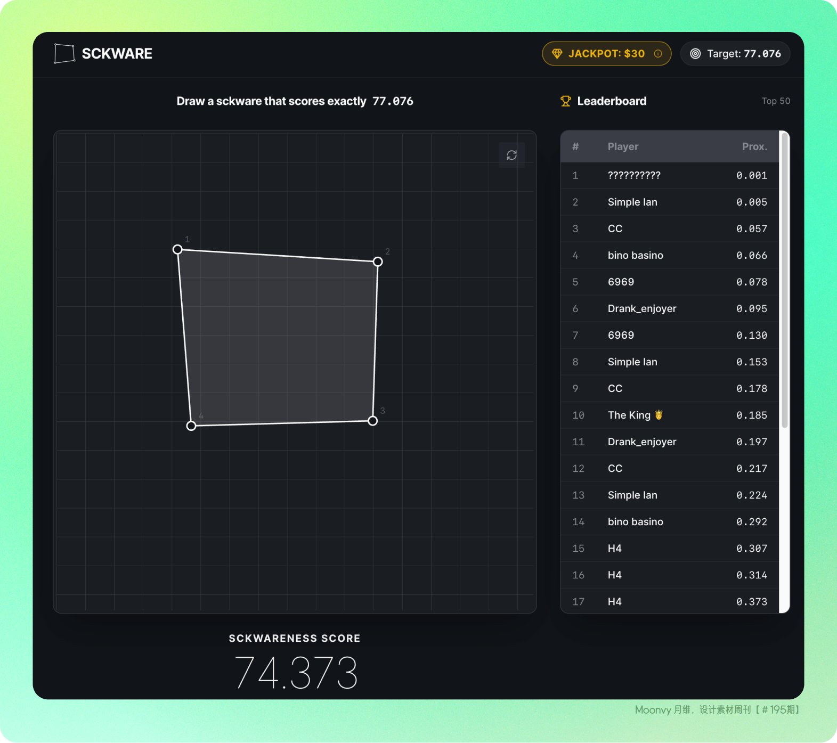Click the JACKPOT: $30 button
Screen dimensions: 837x743
coord(606,54)
